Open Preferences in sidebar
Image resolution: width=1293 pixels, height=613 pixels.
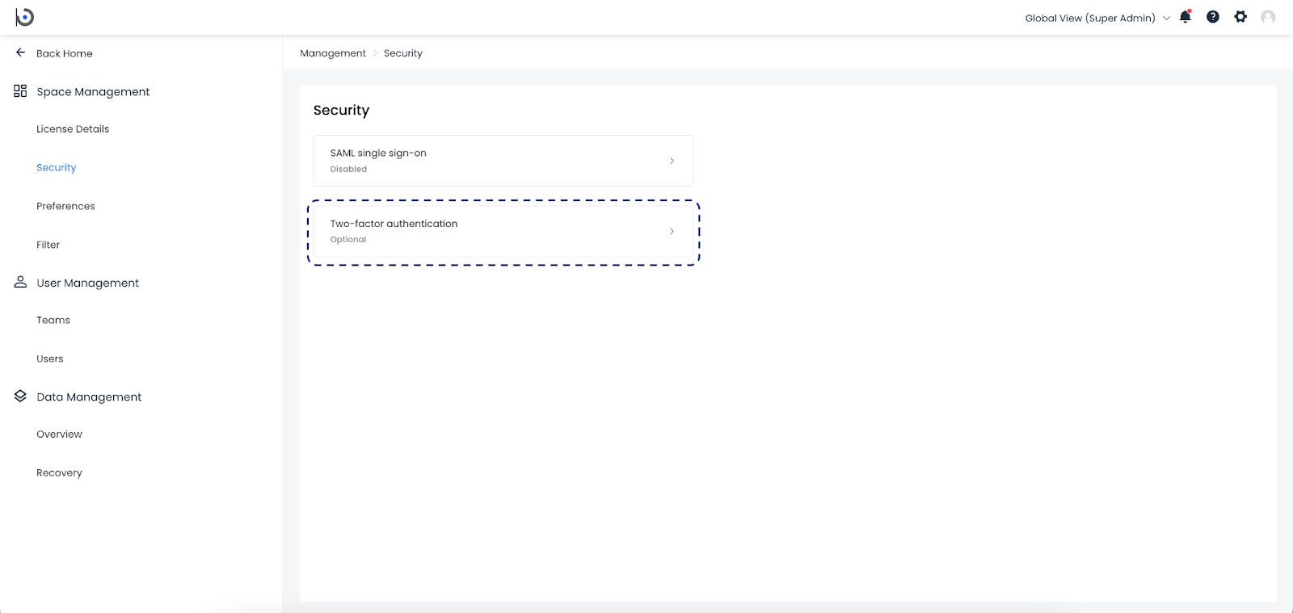(65, 206)
